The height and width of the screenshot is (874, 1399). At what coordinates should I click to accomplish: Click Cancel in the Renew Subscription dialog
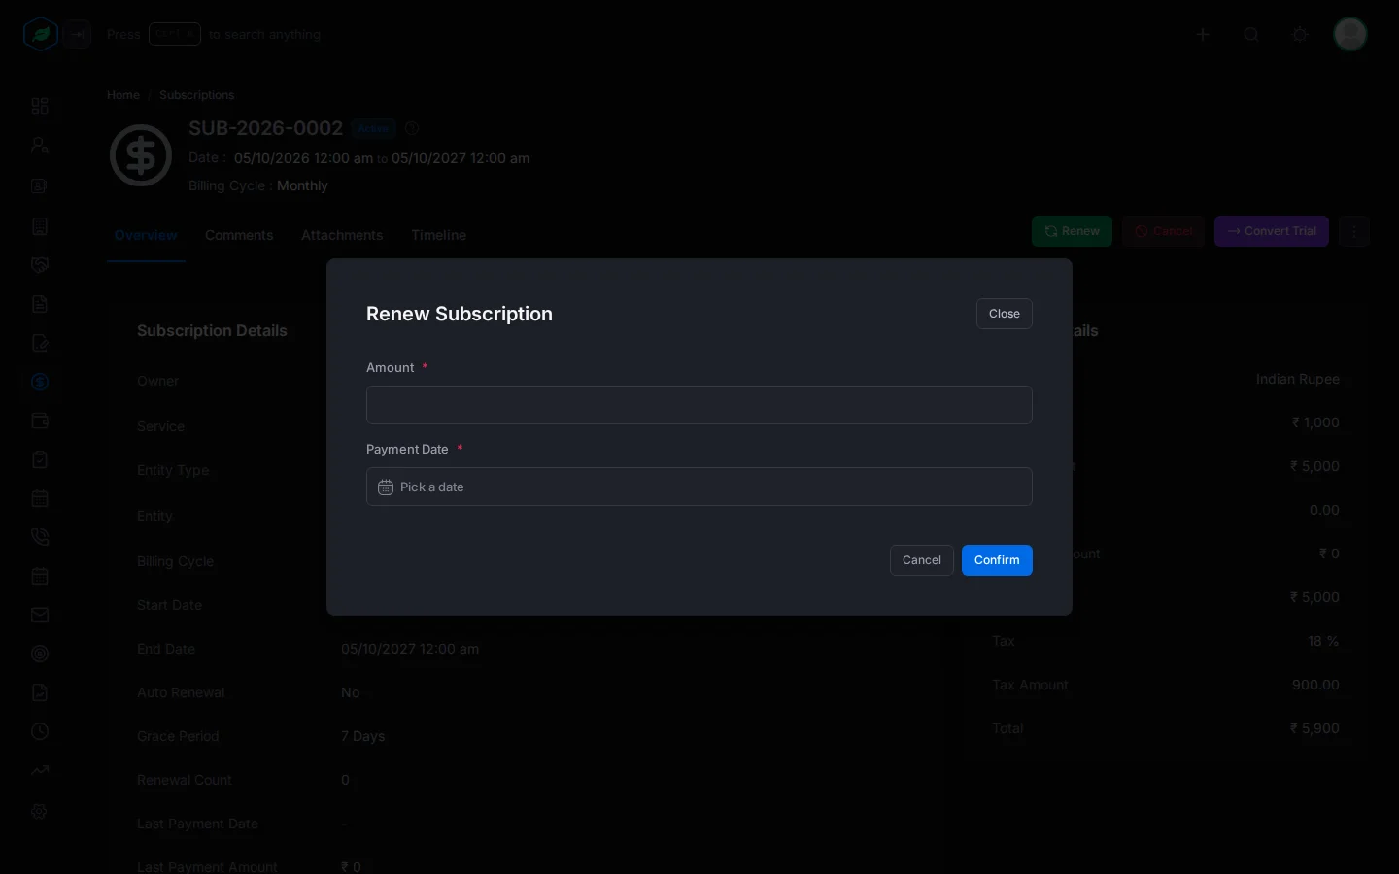point(922,560)
